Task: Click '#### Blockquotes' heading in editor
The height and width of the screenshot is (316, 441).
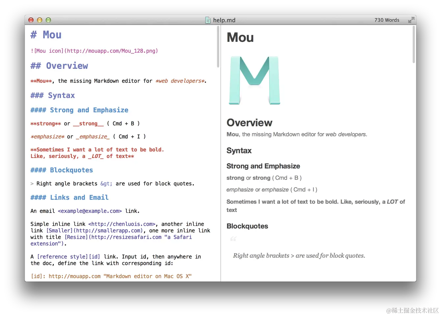Action: tap(62, 170)
